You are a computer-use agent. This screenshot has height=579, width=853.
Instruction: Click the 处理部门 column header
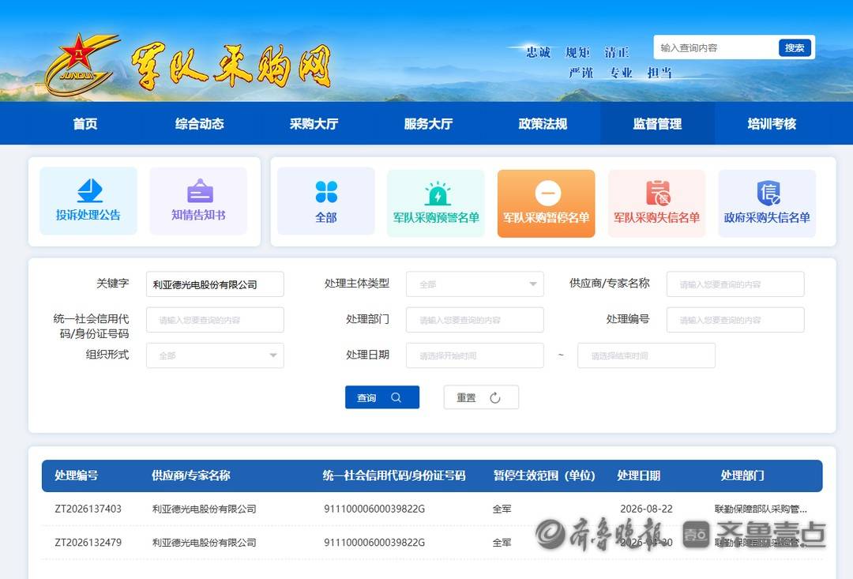pos(742,476)
